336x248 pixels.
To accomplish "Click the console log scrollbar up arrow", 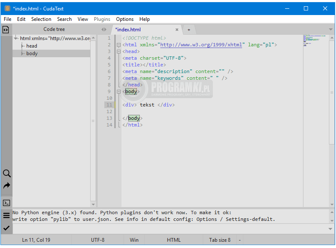I will coord(332,213).
